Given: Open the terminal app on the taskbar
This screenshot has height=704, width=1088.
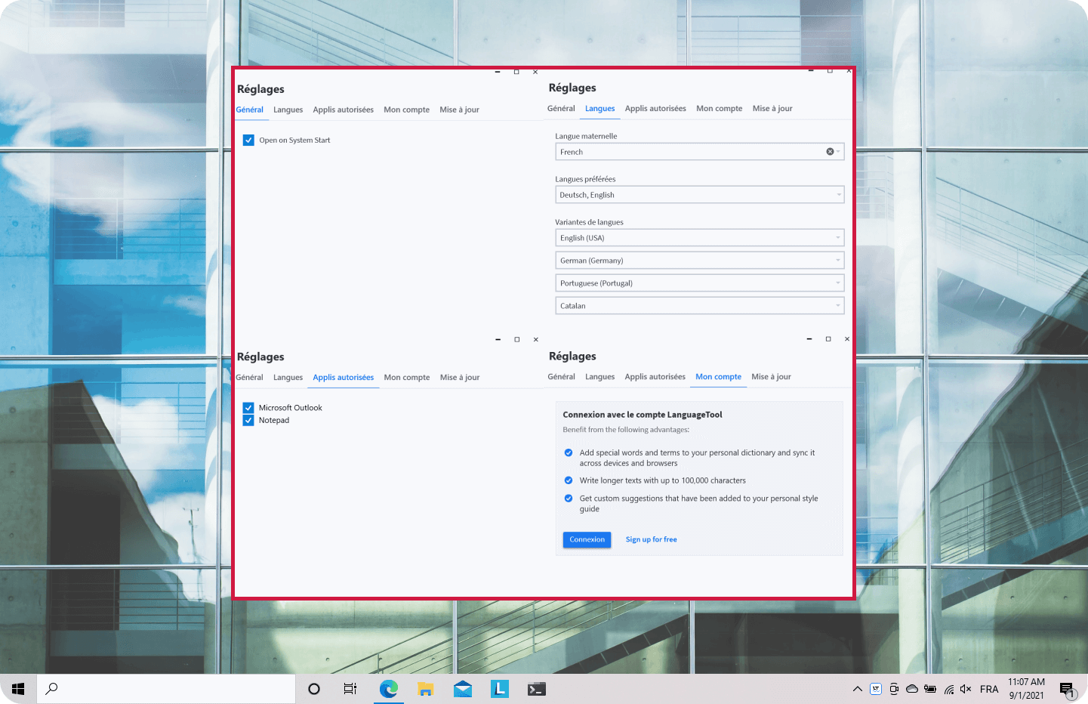Looking at the screenshot, I should coord(537,689).
